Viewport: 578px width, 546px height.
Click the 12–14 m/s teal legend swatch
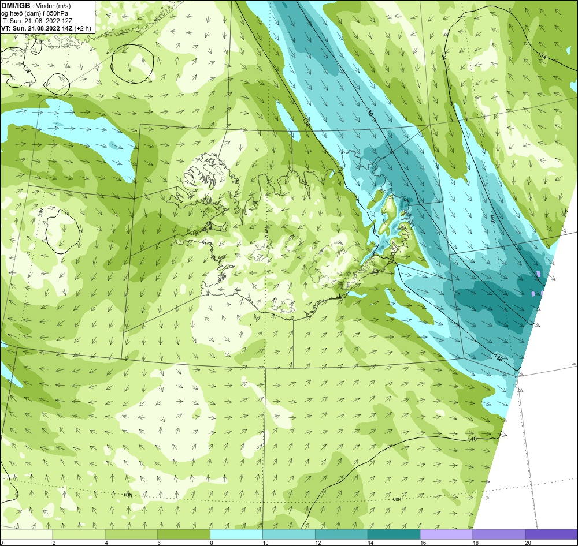342,534
